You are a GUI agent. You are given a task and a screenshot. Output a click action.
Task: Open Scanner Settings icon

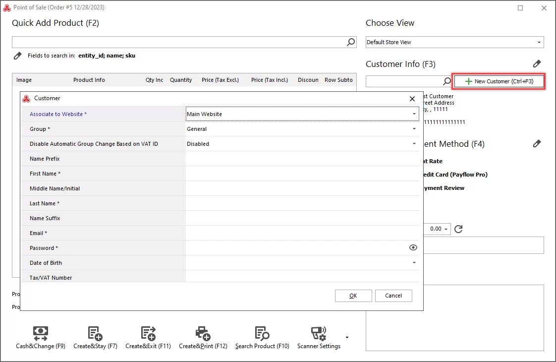(x=319, y=333)
